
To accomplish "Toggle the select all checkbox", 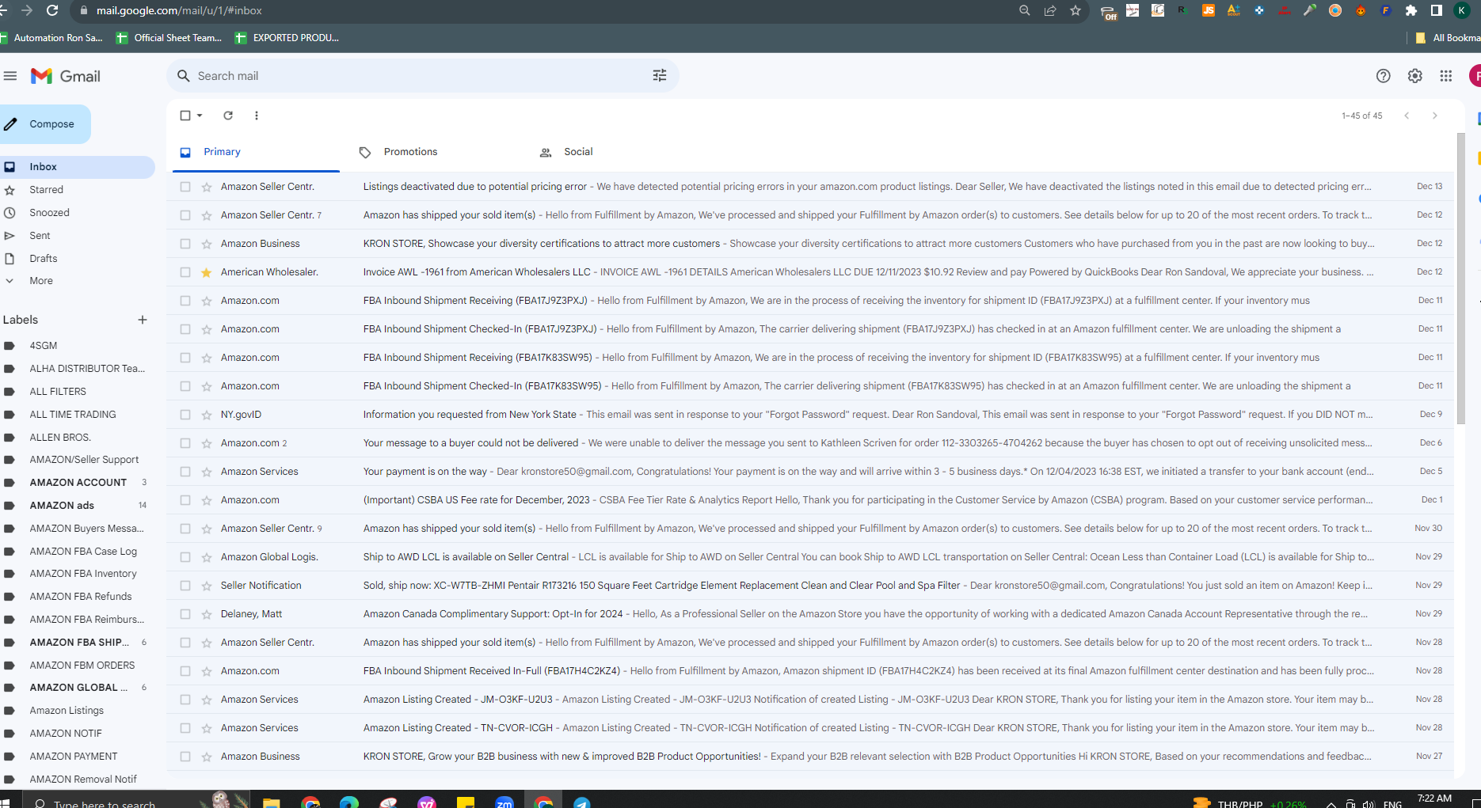I will point(185,116).
